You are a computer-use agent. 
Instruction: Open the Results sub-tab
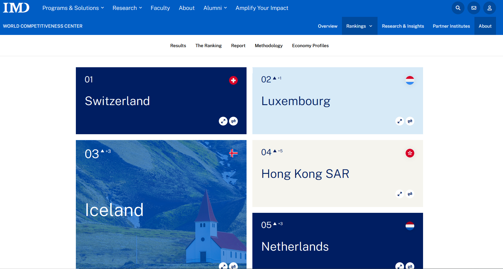coord(178,45)
